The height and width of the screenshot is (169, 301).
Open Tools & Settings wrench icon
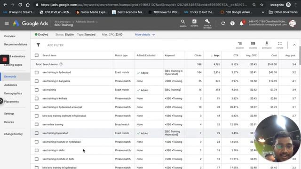tap(207, 23)
